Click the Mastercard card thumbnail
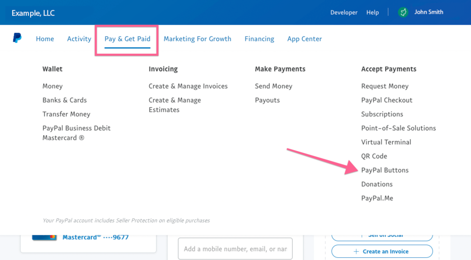471x260 pixels. coord(44,237)
